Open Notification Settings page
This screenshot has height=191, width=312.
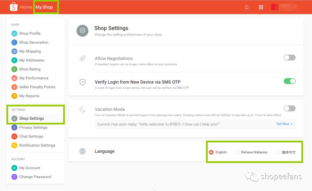[x=34, y=145]
